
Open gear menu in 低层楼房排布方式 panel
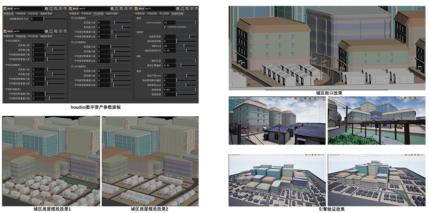(x=47, y=9)
